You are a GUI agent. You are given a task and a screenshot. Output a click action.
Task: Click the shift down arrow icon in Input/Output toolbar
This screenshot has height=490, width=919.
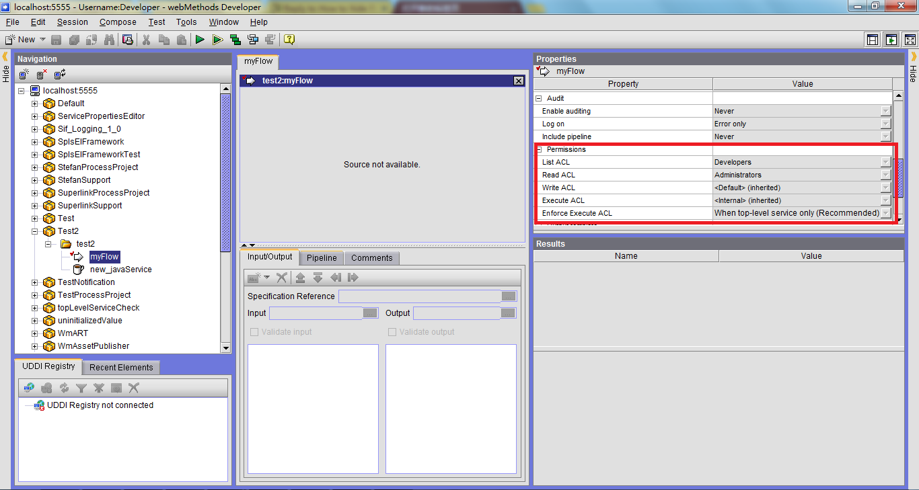click(318, 278)
